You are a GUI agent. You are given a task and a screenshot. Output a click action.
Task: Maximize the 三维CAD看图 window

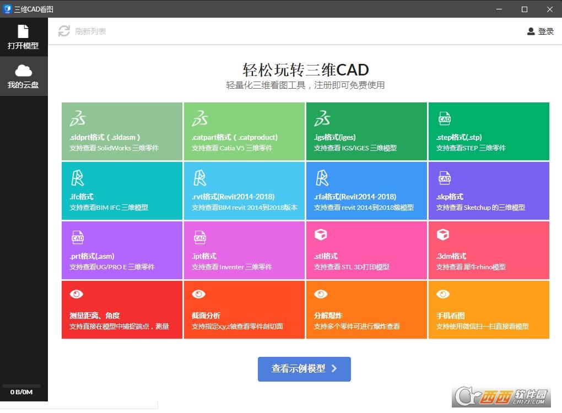click(525, 9)
